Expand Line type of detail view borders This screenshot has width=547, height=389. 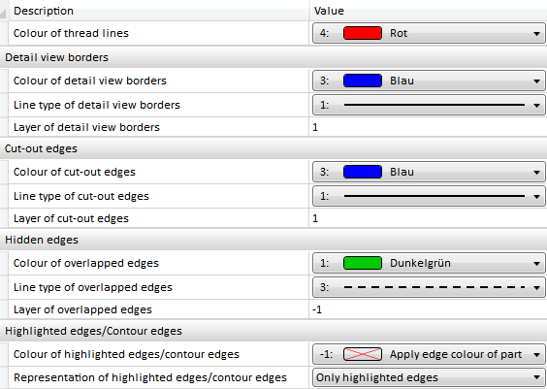(x=429, y=105)
